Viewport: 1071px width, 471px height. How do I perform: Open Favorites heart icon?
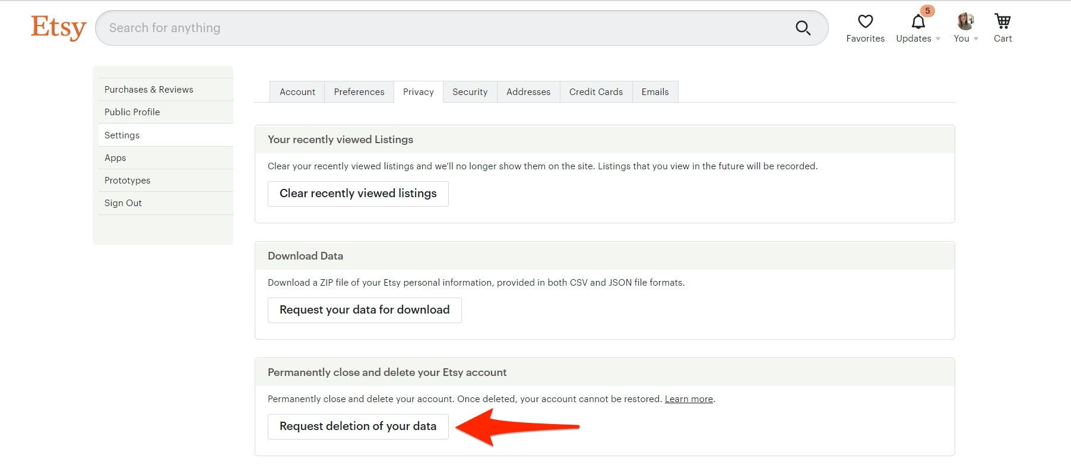click(866, 21)
